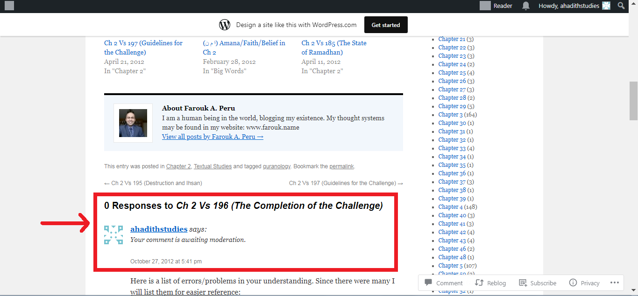Open Chapter 23 category in sidebar
This screenshot has height=296, width=638.
(x=452, y=56)
